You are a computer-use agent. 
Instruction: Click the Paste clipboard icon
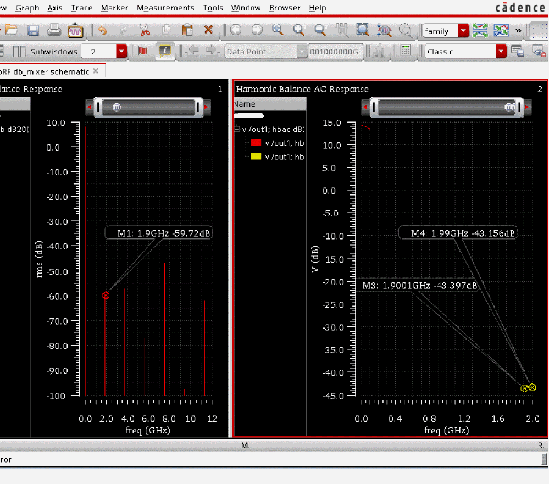[187, 30]
